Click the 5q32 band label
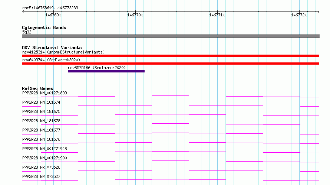The height and width of the screenshot is (185, 330). [27, 32]
